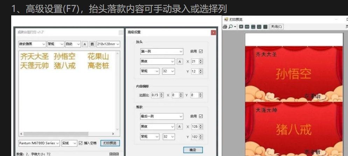This screenshot has width=348, height=156.
Task: Open the 实线 line style dropdown
Action: 69,143
